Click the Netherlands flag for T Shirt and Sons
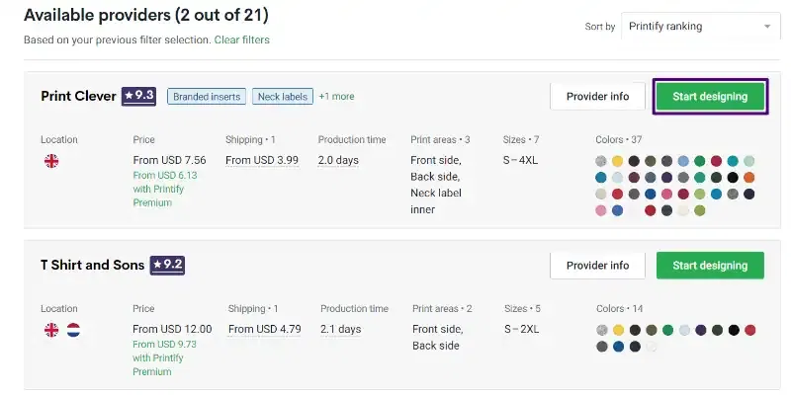791x395 pixels. (x=73, y=330)
